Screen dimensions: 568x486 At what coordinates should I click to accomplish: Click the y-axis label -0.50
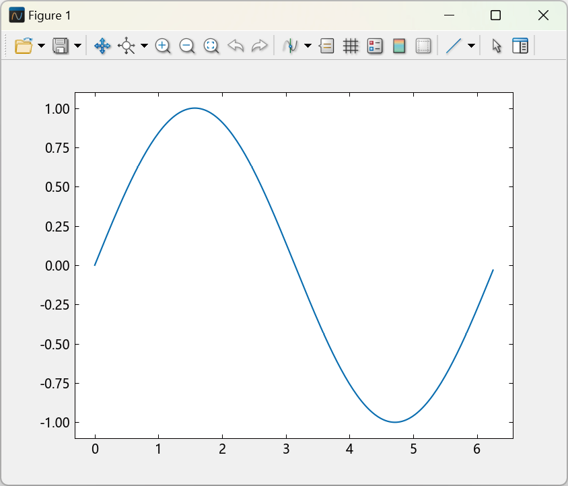55,344
